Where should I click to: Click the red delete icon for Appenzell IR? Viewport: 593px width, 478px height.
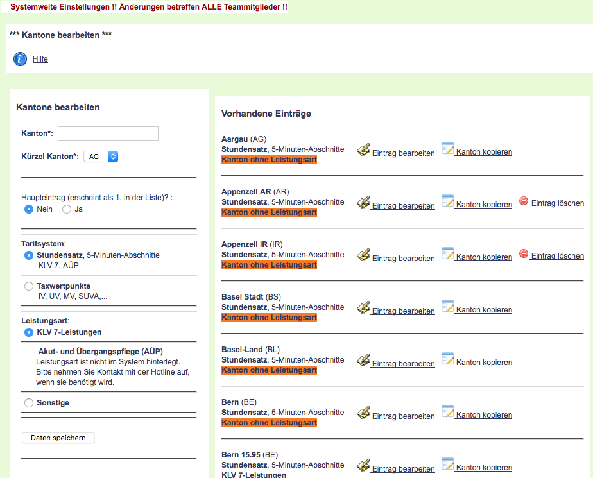(524, 254)
